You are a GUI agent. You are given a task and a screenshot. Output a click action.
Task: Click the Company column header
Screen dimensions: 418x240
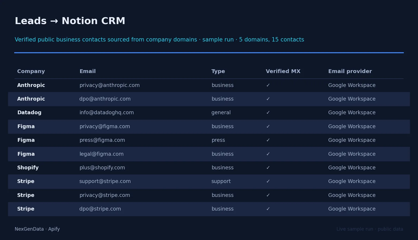[x=31, y=71]
